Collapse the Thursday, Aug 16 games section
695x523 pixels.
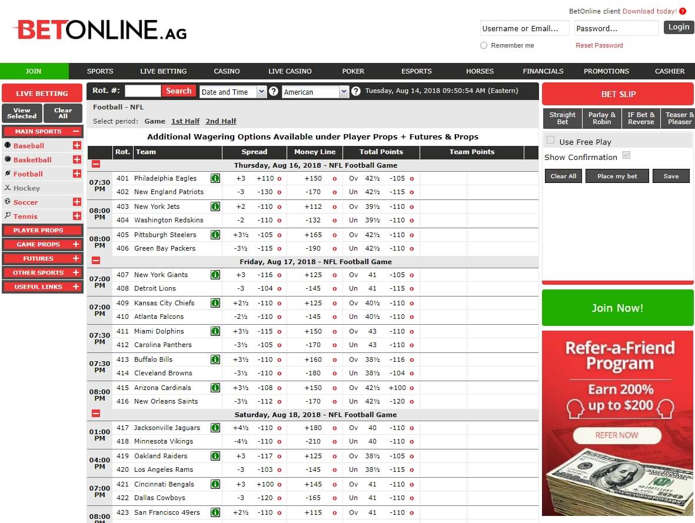click(x=96, y=165)
